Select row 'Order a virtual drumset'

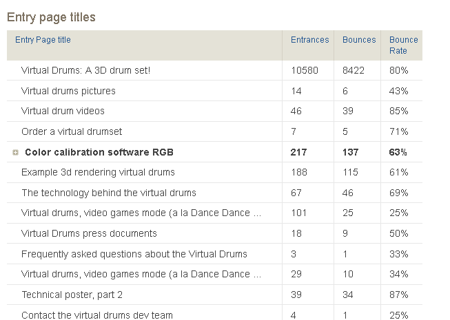point(215,131)
